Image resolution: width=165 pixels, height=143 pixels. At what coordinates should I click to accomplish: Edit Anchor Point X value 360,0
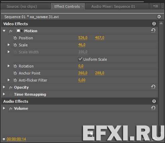(x=83, y=73)
